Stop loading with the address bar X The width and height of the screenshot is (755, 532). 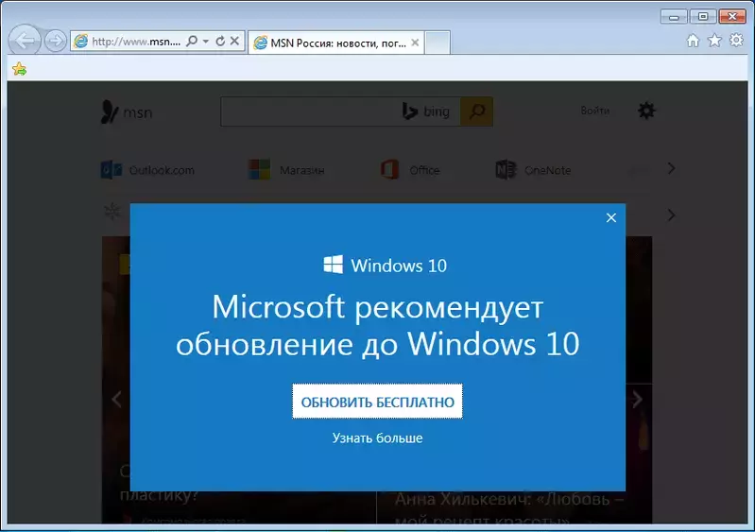[234, 41]
